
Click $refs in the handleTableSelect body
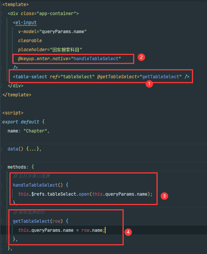[x=38, y=194]
